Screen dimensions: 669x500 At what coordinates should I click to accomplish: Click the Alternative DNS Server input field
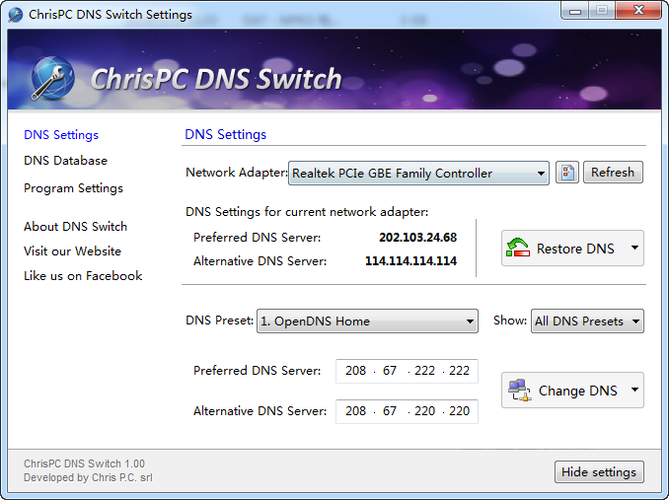coord(407,412)
